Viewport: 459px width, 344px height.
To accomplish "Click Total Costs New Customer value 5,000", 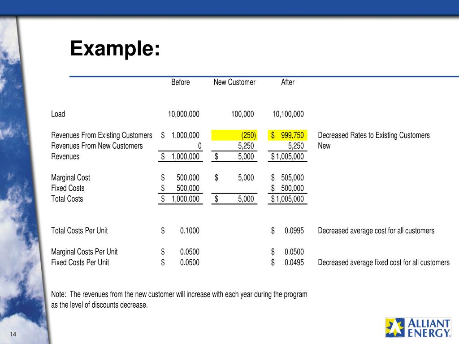I will (x=234, y=199).
